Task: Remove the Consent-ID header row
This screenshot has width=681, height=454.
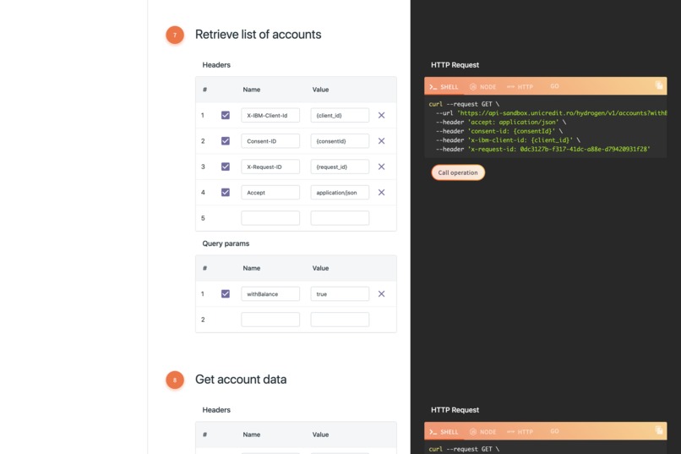Action: pyautogui.click(x=381, y=140)
